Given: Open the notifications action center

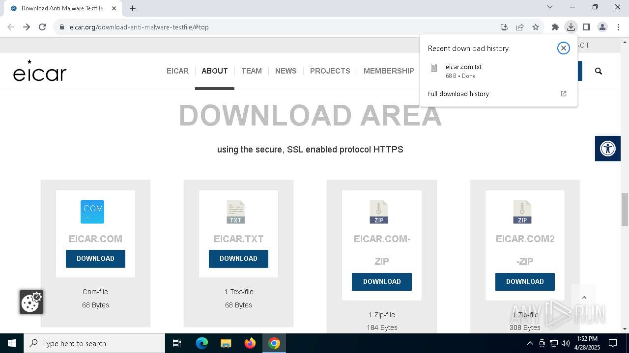Looking at the screenshot, I should 613,343.
